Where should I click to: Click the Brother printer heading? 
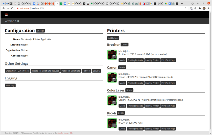tap(113, 45)
